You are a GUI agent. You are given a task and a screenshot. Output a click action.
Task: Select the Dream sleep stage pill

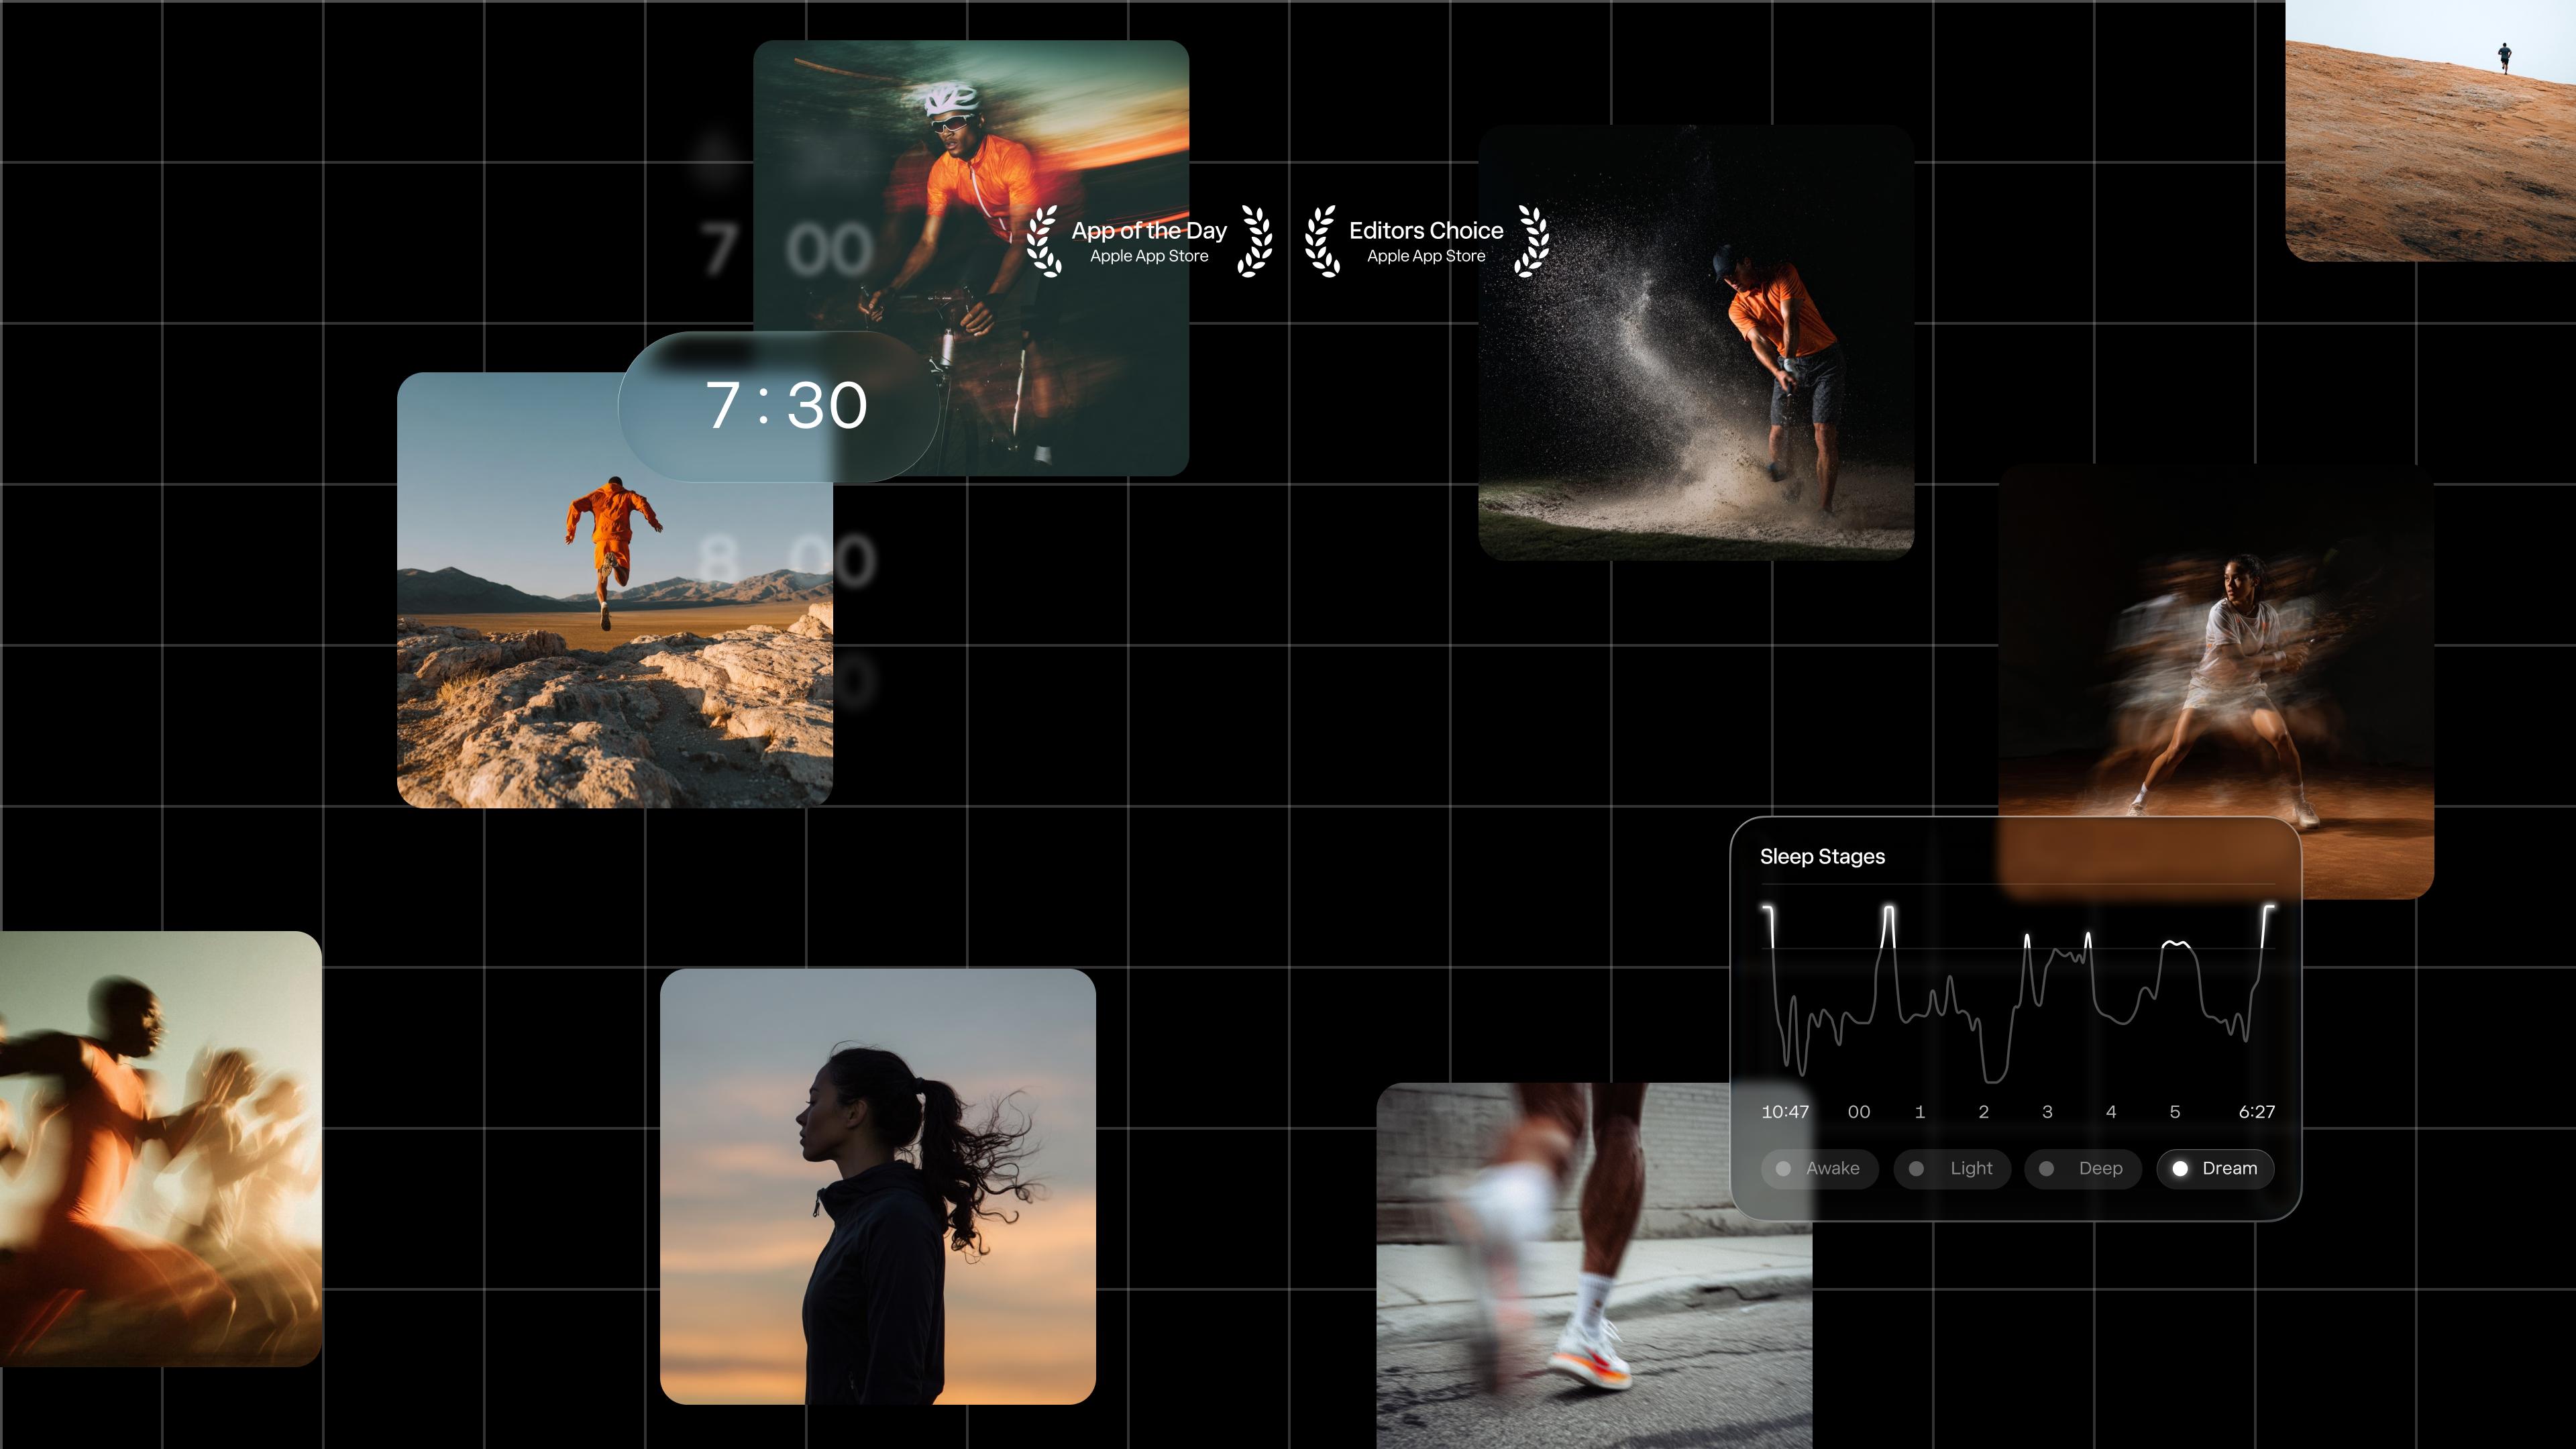[2215, 1168]
